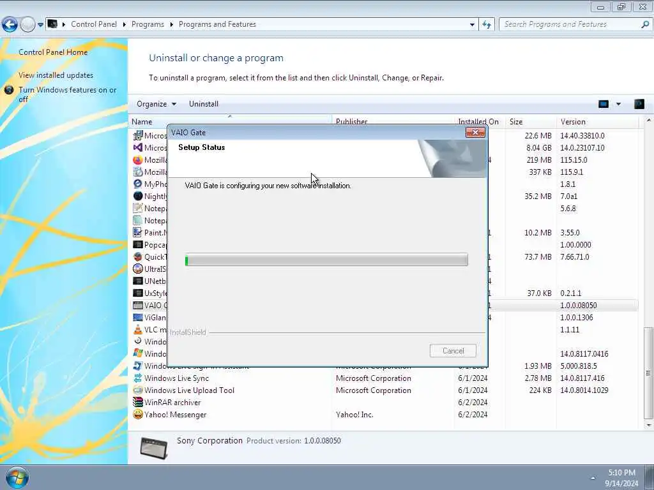
Task: Click version 14.40.33810.0 cell
Action: [x=582, y=136]
